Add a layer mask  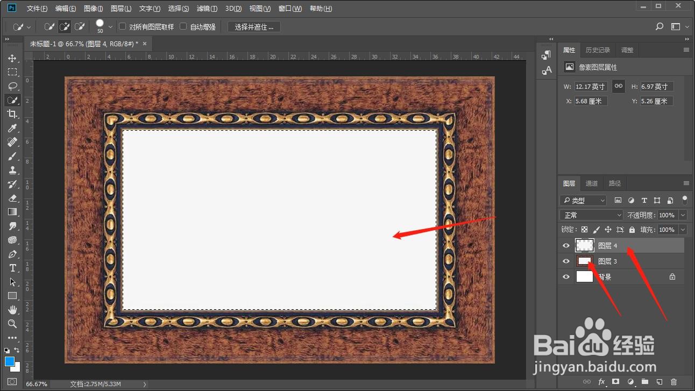(615, 382)
